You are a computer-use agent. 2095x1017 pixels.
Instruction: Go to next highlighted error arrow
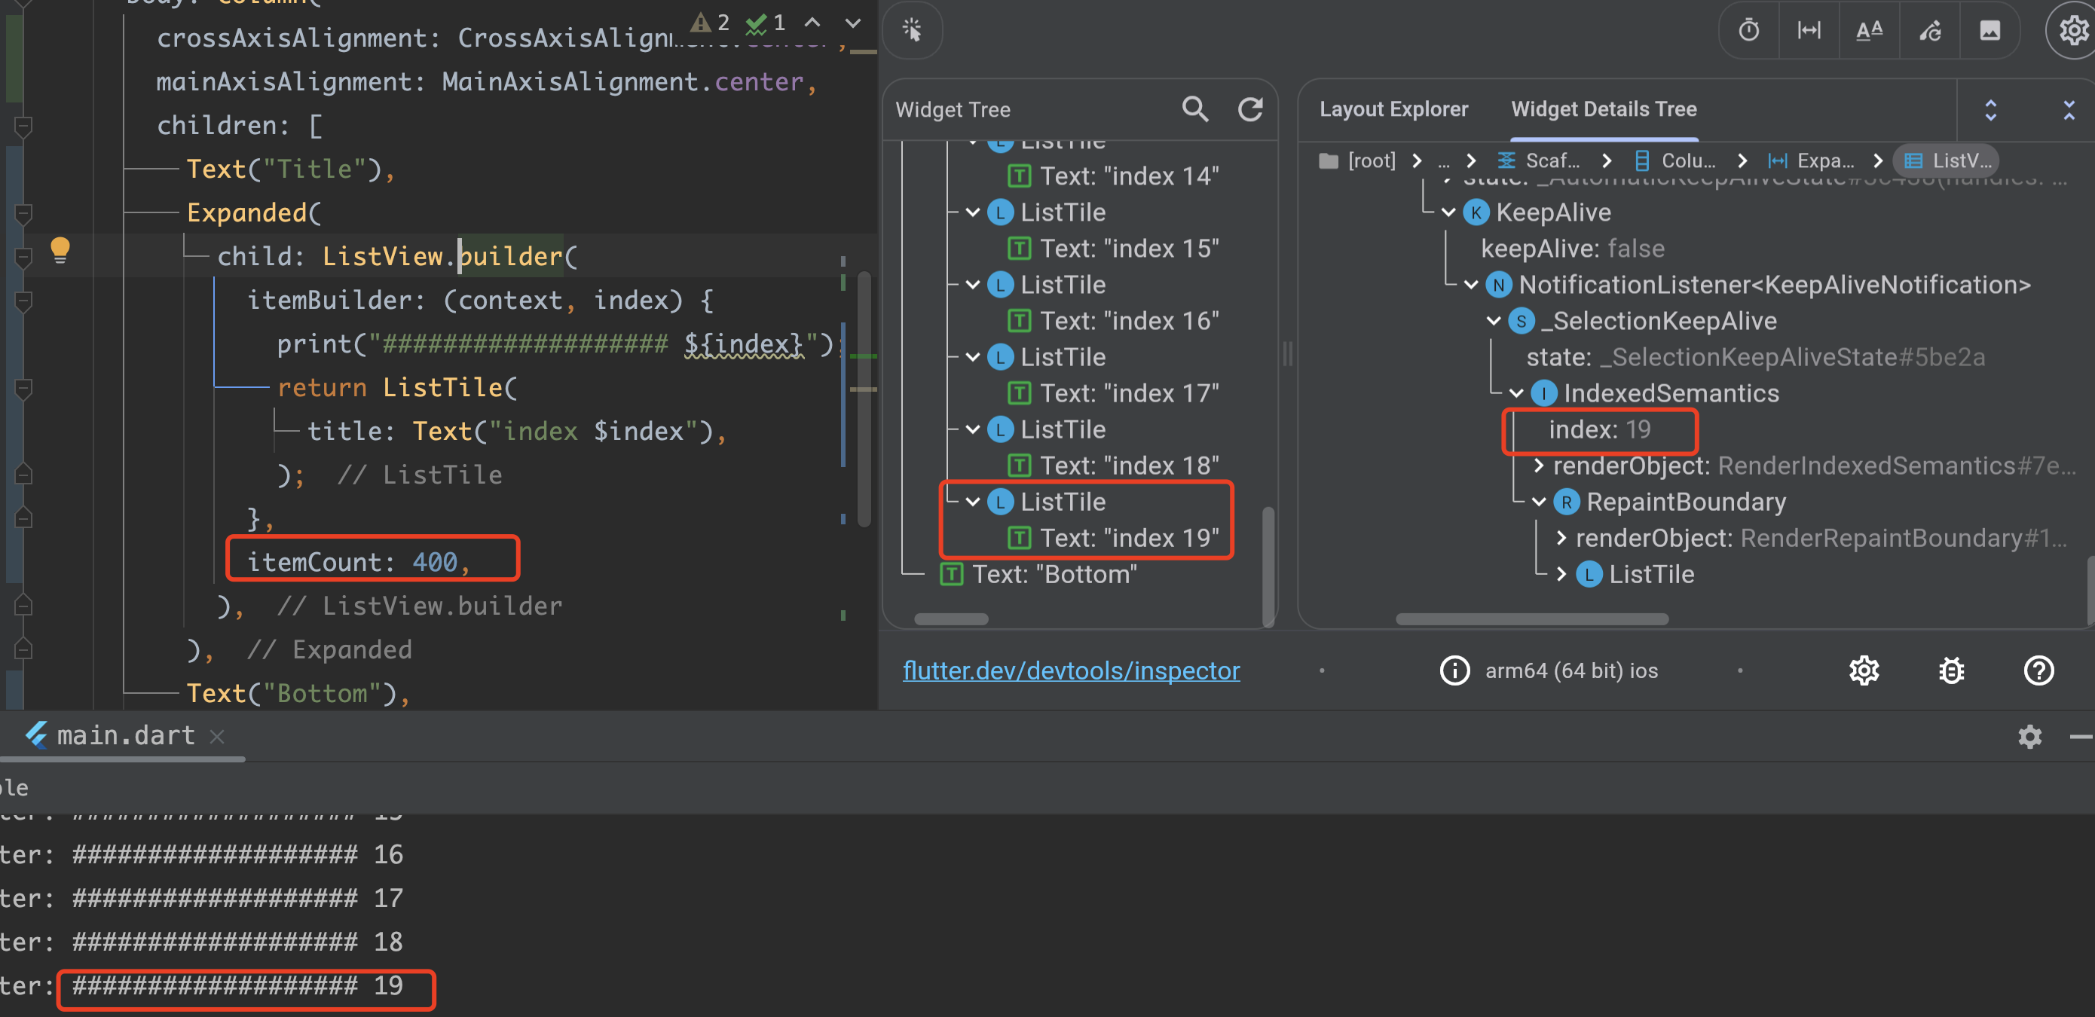[852, 23]
